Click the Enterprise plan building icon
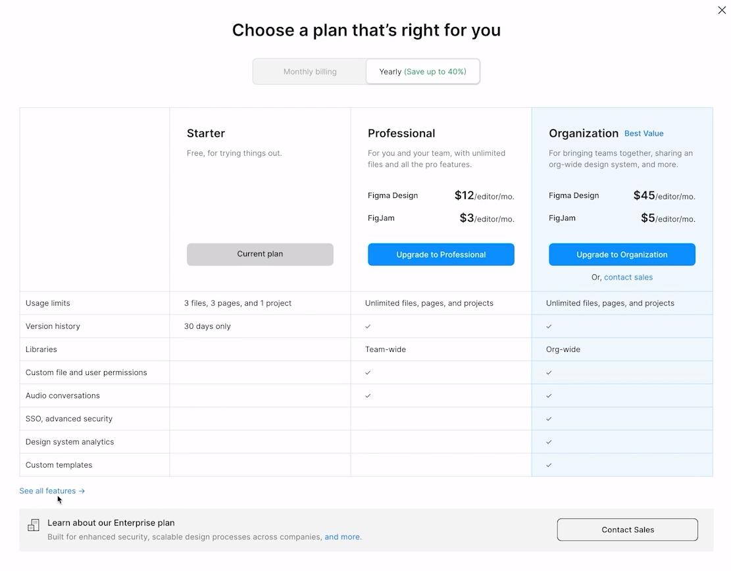The image size is (731, 571). click(33, 525)
